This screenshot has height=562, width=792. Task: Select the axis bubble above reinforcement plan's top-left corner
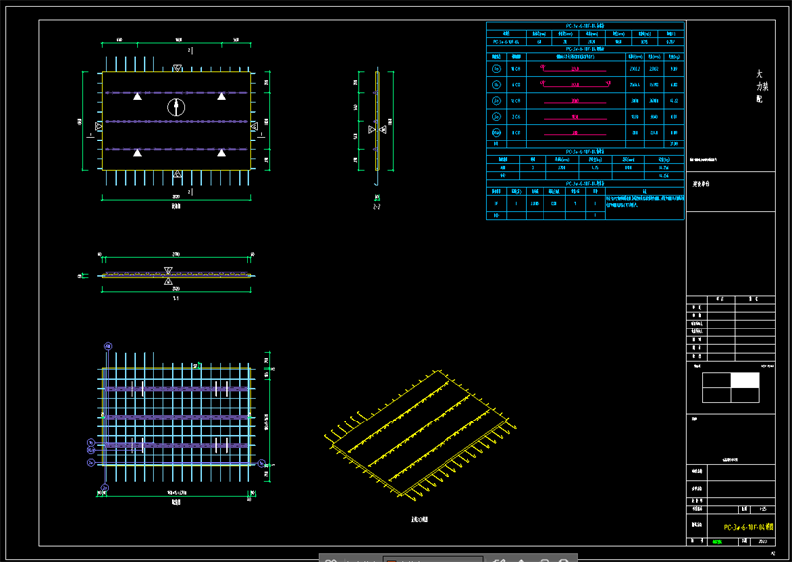point(108,346)
